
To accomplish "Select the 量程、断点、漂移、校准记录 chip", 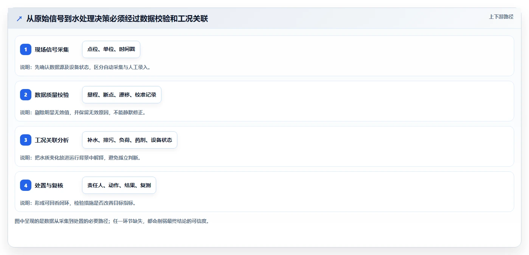I will coord(122,95).
